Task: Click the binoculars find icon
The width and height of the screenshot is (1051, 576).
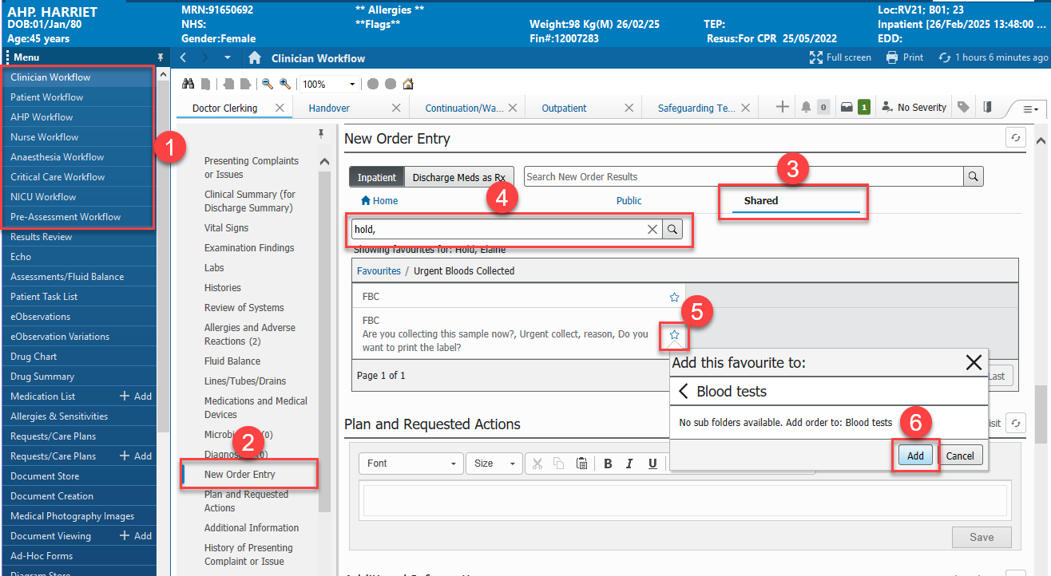Action: pyautogui.click(x=188, y=84)
